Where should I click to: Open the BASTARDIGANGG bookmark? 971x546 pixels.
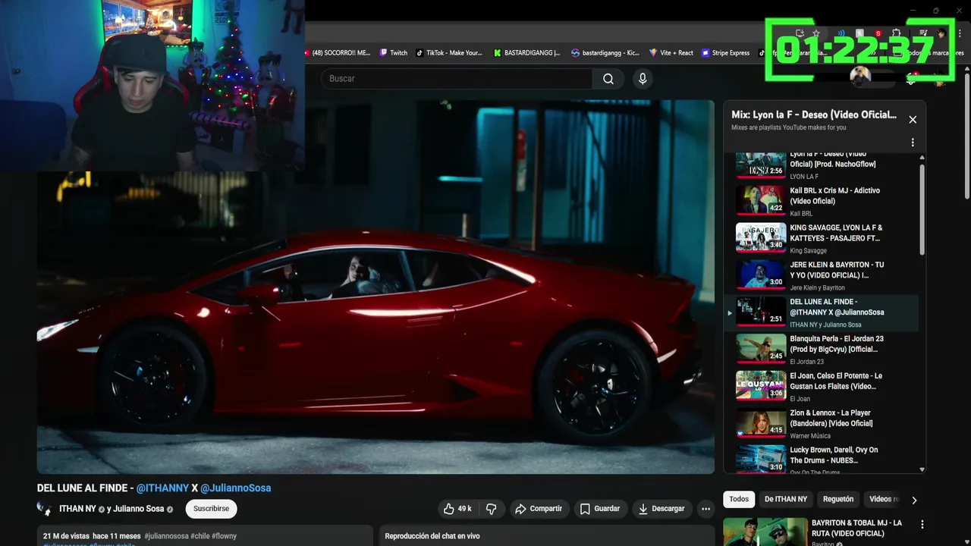526,53
